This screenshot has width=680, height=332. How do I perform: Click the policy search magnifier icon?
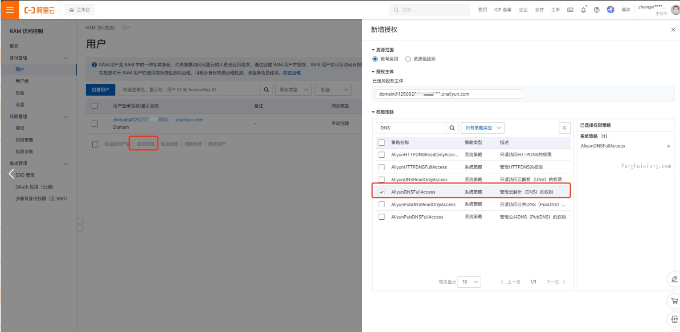pyautogui.click(x=452, y=128)
